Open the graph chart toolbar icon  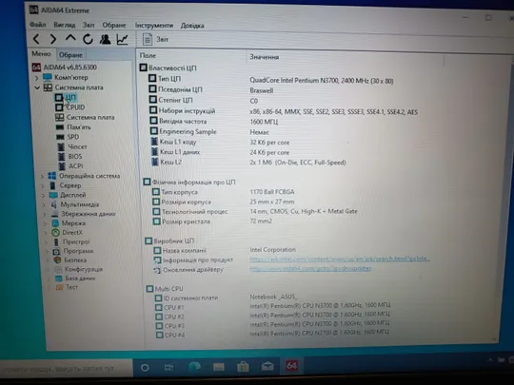point(122,39)
